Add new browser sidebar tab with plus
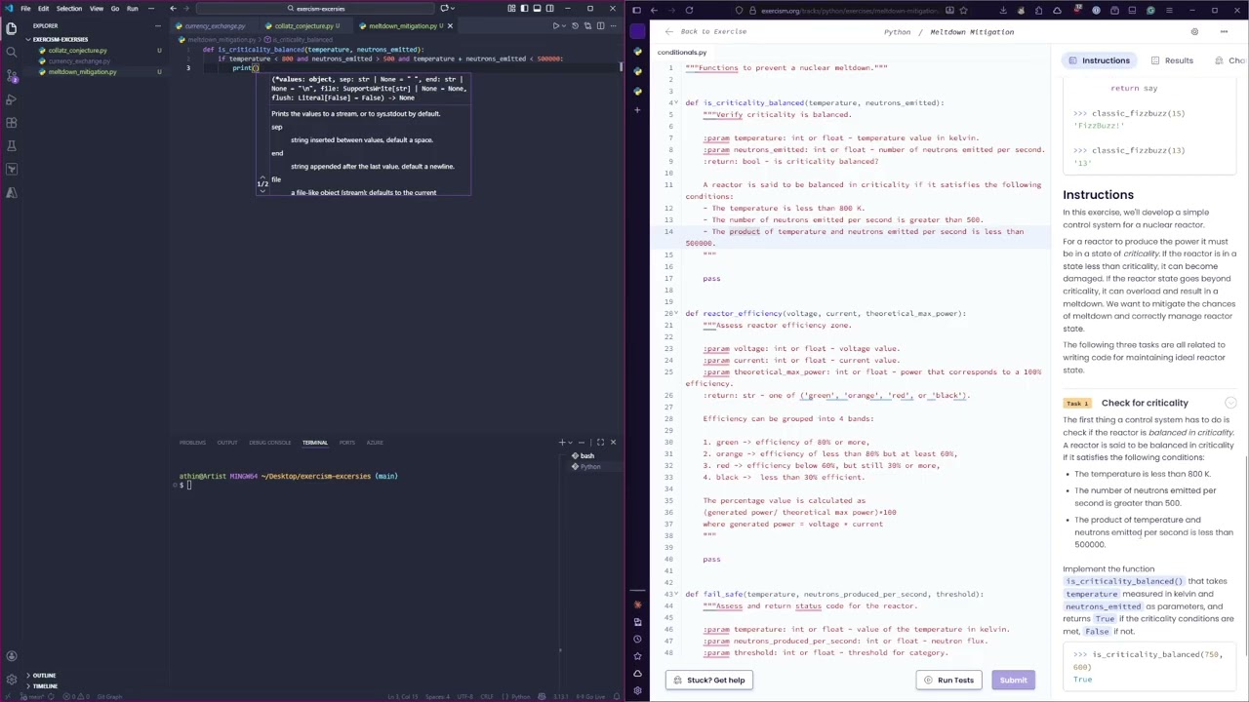 click(x=637, y=109)
